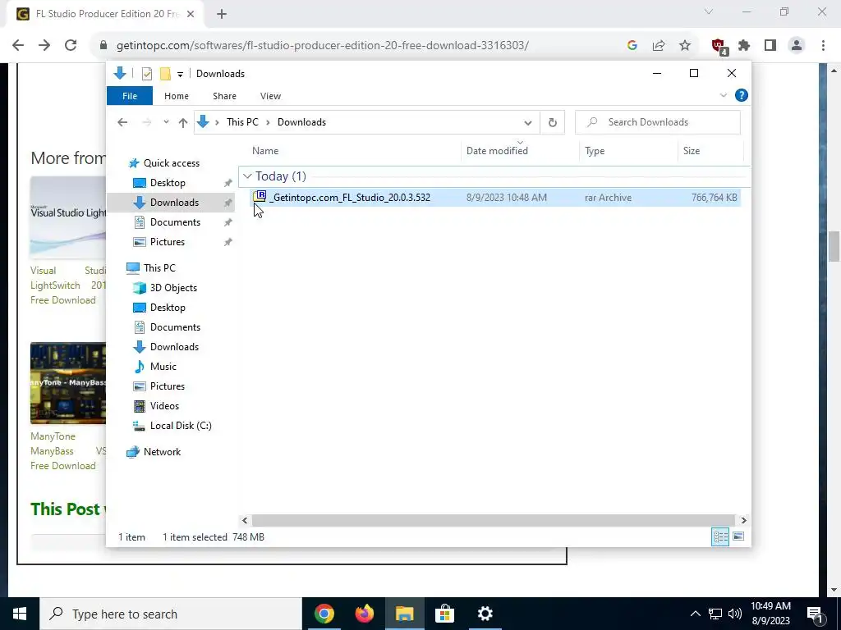This screenshot has height=630, width=841.
Task: Click Explorer up one level arrow
Action: pyautogui.click(x=183, y=123)
